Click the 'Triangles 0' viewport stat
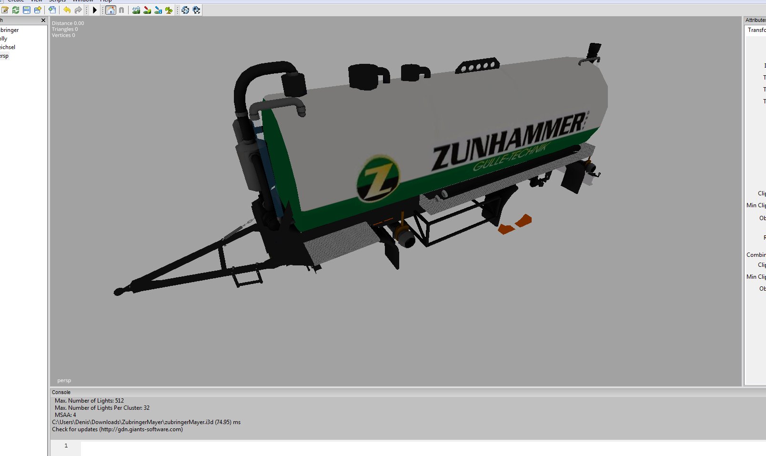 (x=65, y=29)
